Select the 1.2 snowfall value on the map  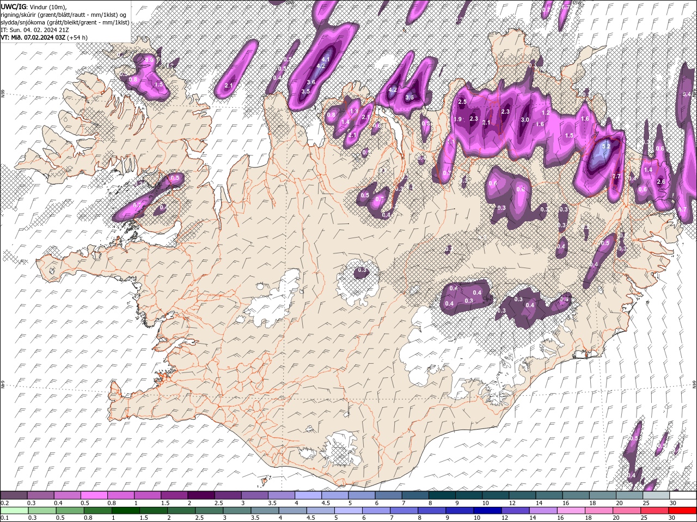click(546, 113)
